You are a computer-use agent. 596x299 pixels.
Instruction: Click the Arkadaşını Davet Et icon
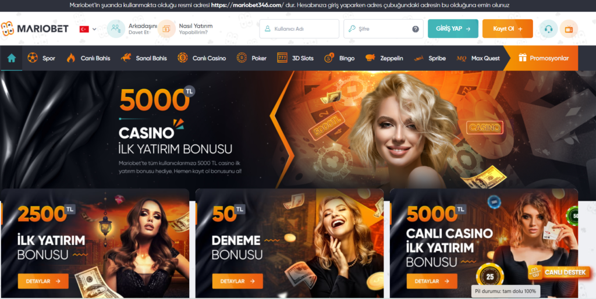pos(116,29)
